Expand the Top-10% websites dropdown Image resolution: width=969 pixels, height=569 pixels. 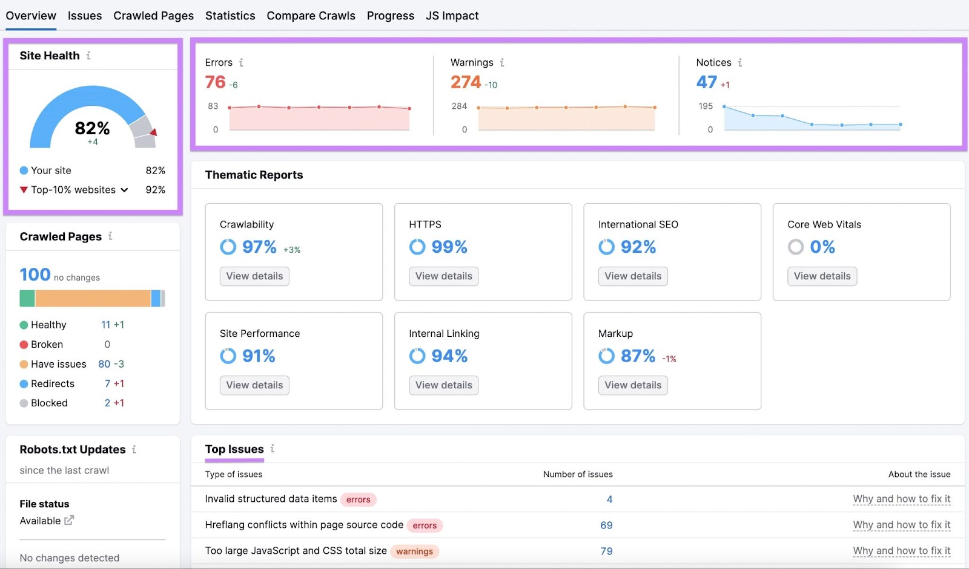click(125, 189)
